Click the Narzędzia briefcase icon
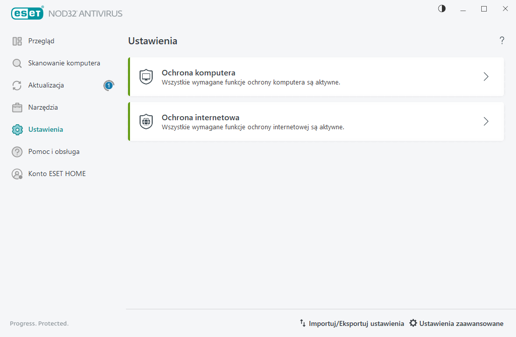 pyautogui.click(x=17, y=108)
